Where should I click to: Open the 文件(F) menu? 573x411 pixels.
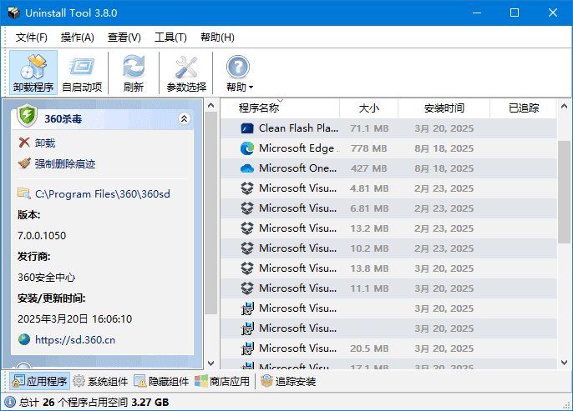tap(32, 38)
